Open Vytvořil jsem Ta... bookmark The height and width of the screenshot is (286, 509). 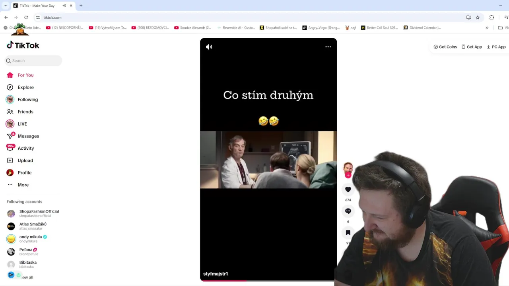[107, 28]
